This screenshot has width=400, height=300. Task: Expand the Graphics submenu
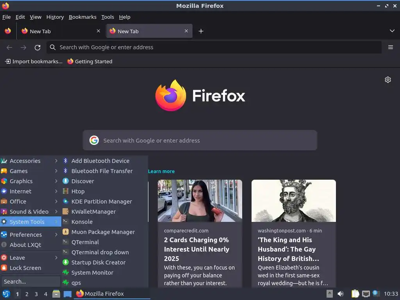30,181
